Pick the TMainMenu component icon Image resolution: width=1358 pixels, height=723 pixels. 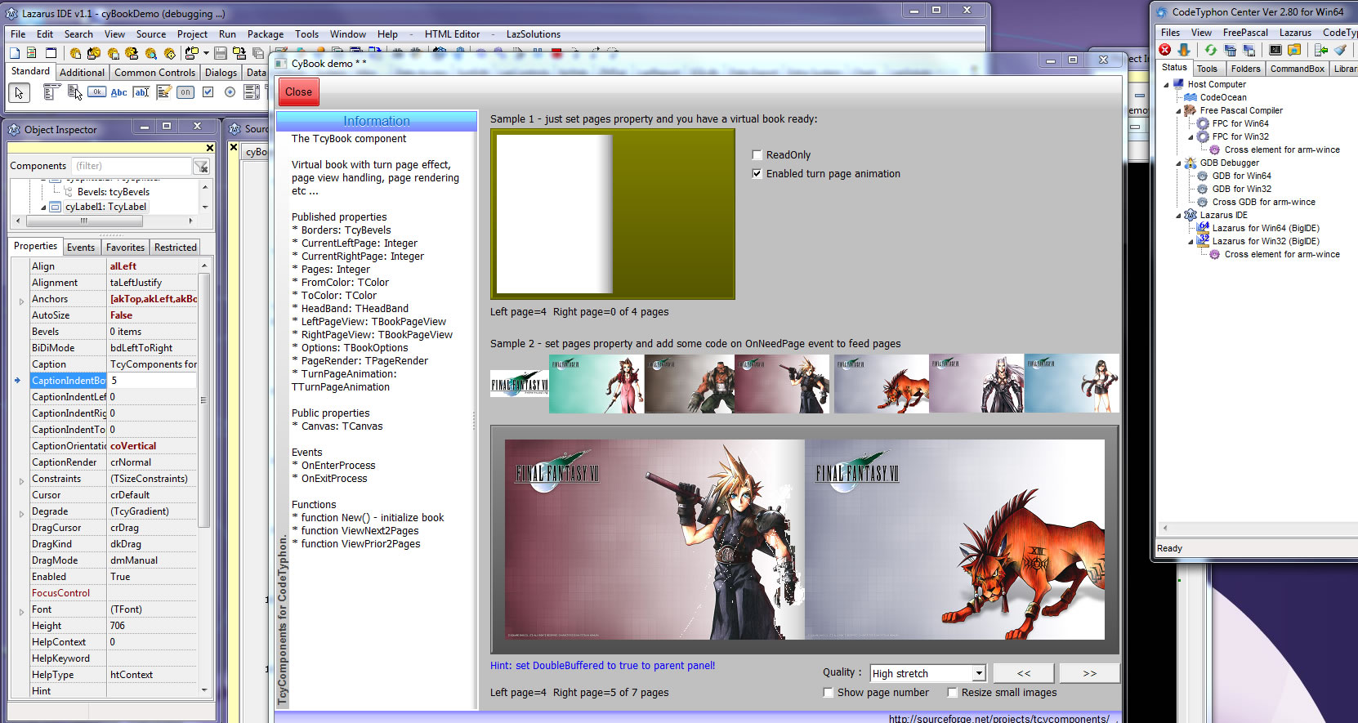[51, 92]
